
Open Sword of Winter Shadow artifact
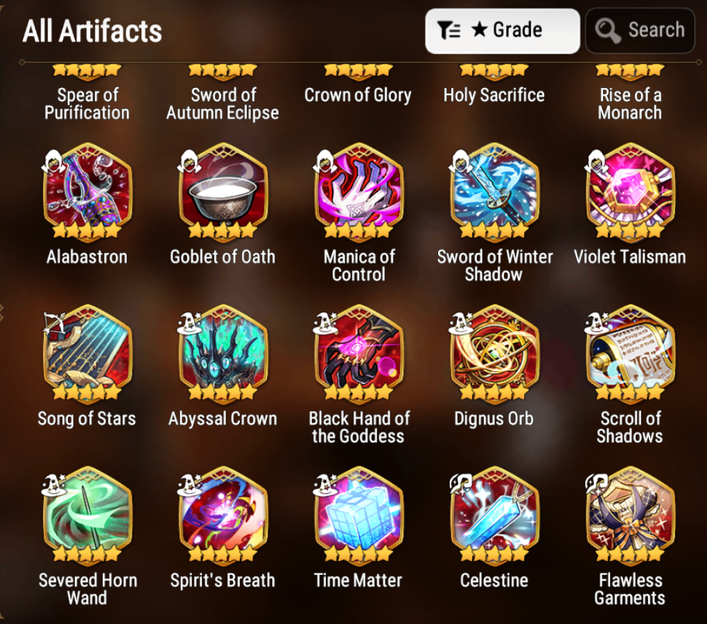click(x=494, y=190)
